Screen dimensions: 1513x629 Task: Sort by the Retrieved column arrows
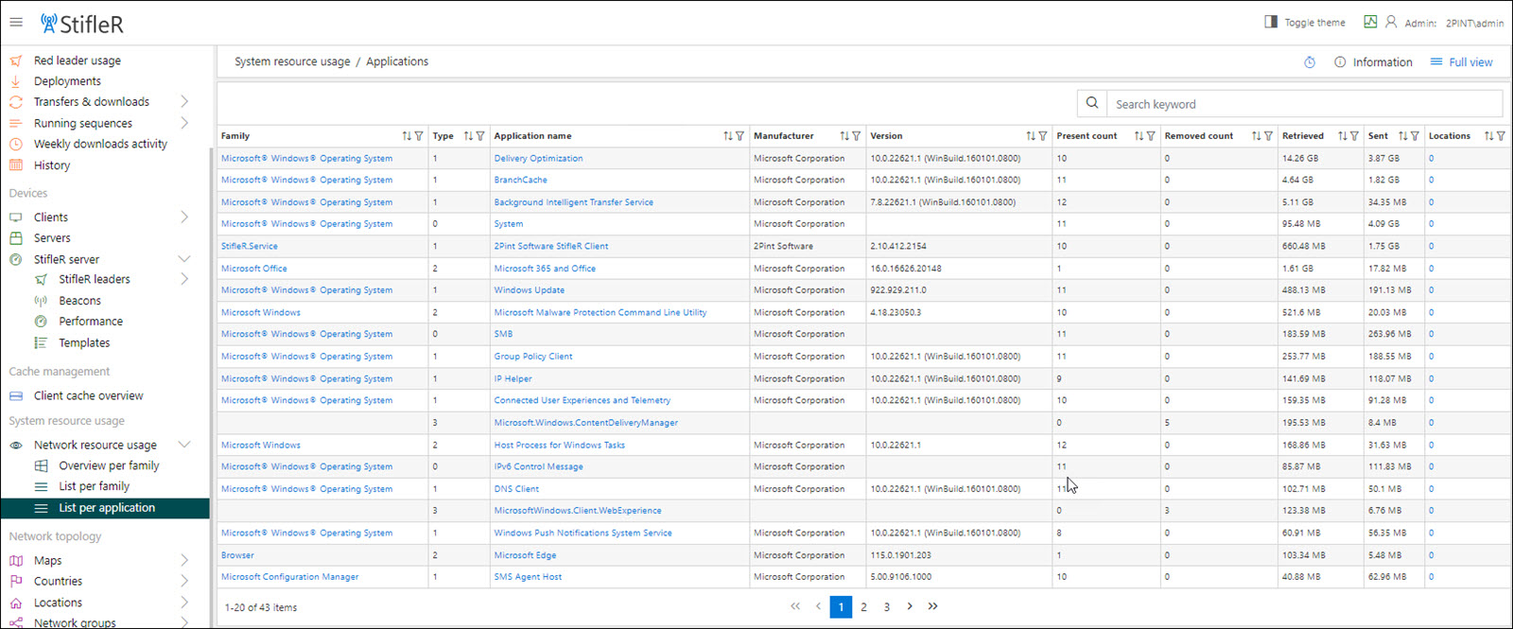point(1342,136)
